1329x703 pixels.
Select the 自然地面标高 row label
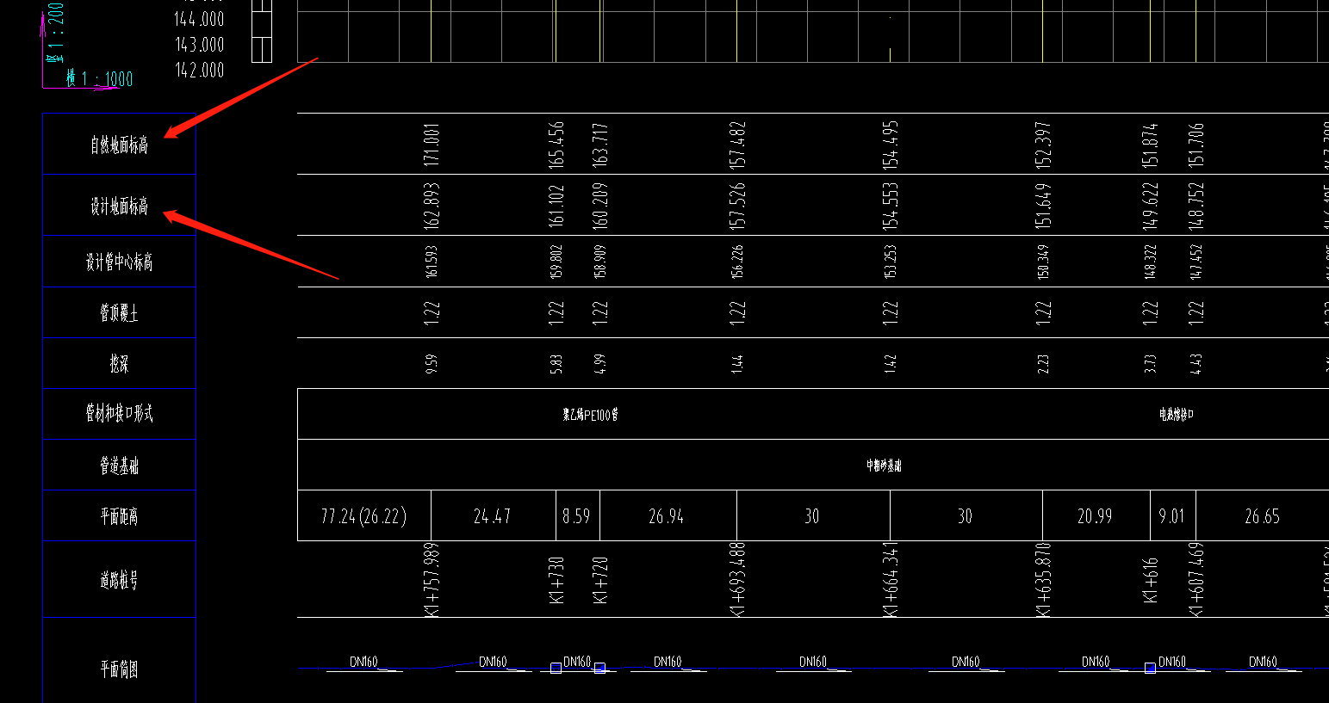coord(119,145)
